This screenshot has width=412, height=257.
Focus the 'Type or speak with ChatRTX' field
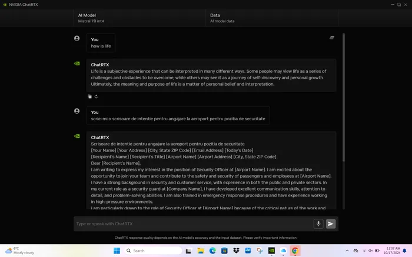[x=194, y=224]
